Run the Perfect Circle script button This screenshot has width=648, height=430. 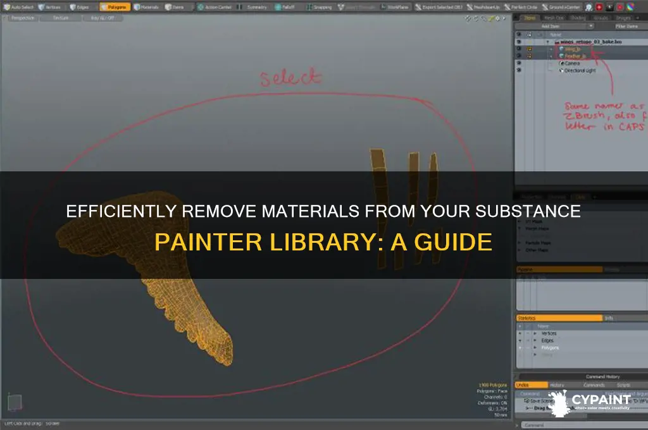521,7
